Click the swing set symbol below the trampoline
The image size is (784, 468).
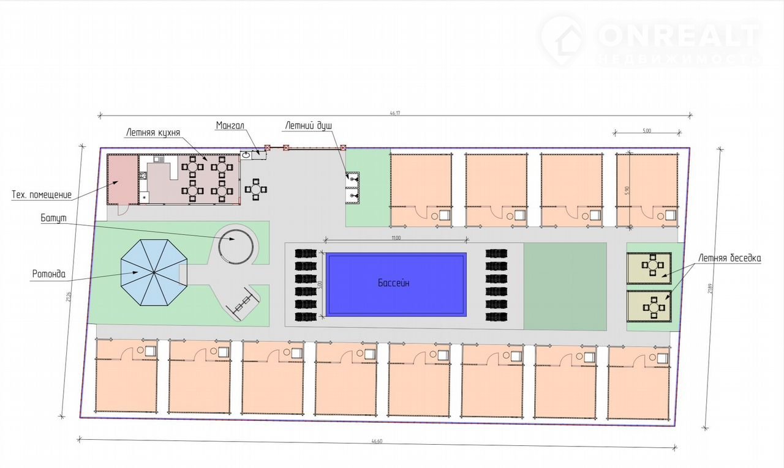coord(241,303)
